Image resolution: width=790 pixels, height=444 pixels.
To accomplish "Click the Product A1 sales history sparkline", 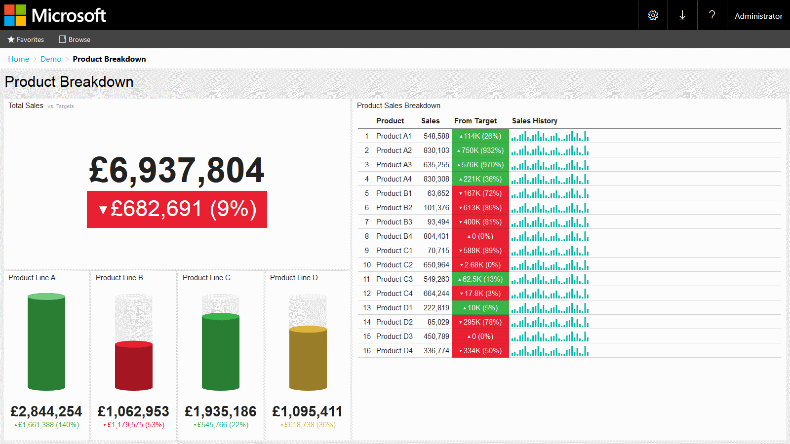I will (550, 136).
